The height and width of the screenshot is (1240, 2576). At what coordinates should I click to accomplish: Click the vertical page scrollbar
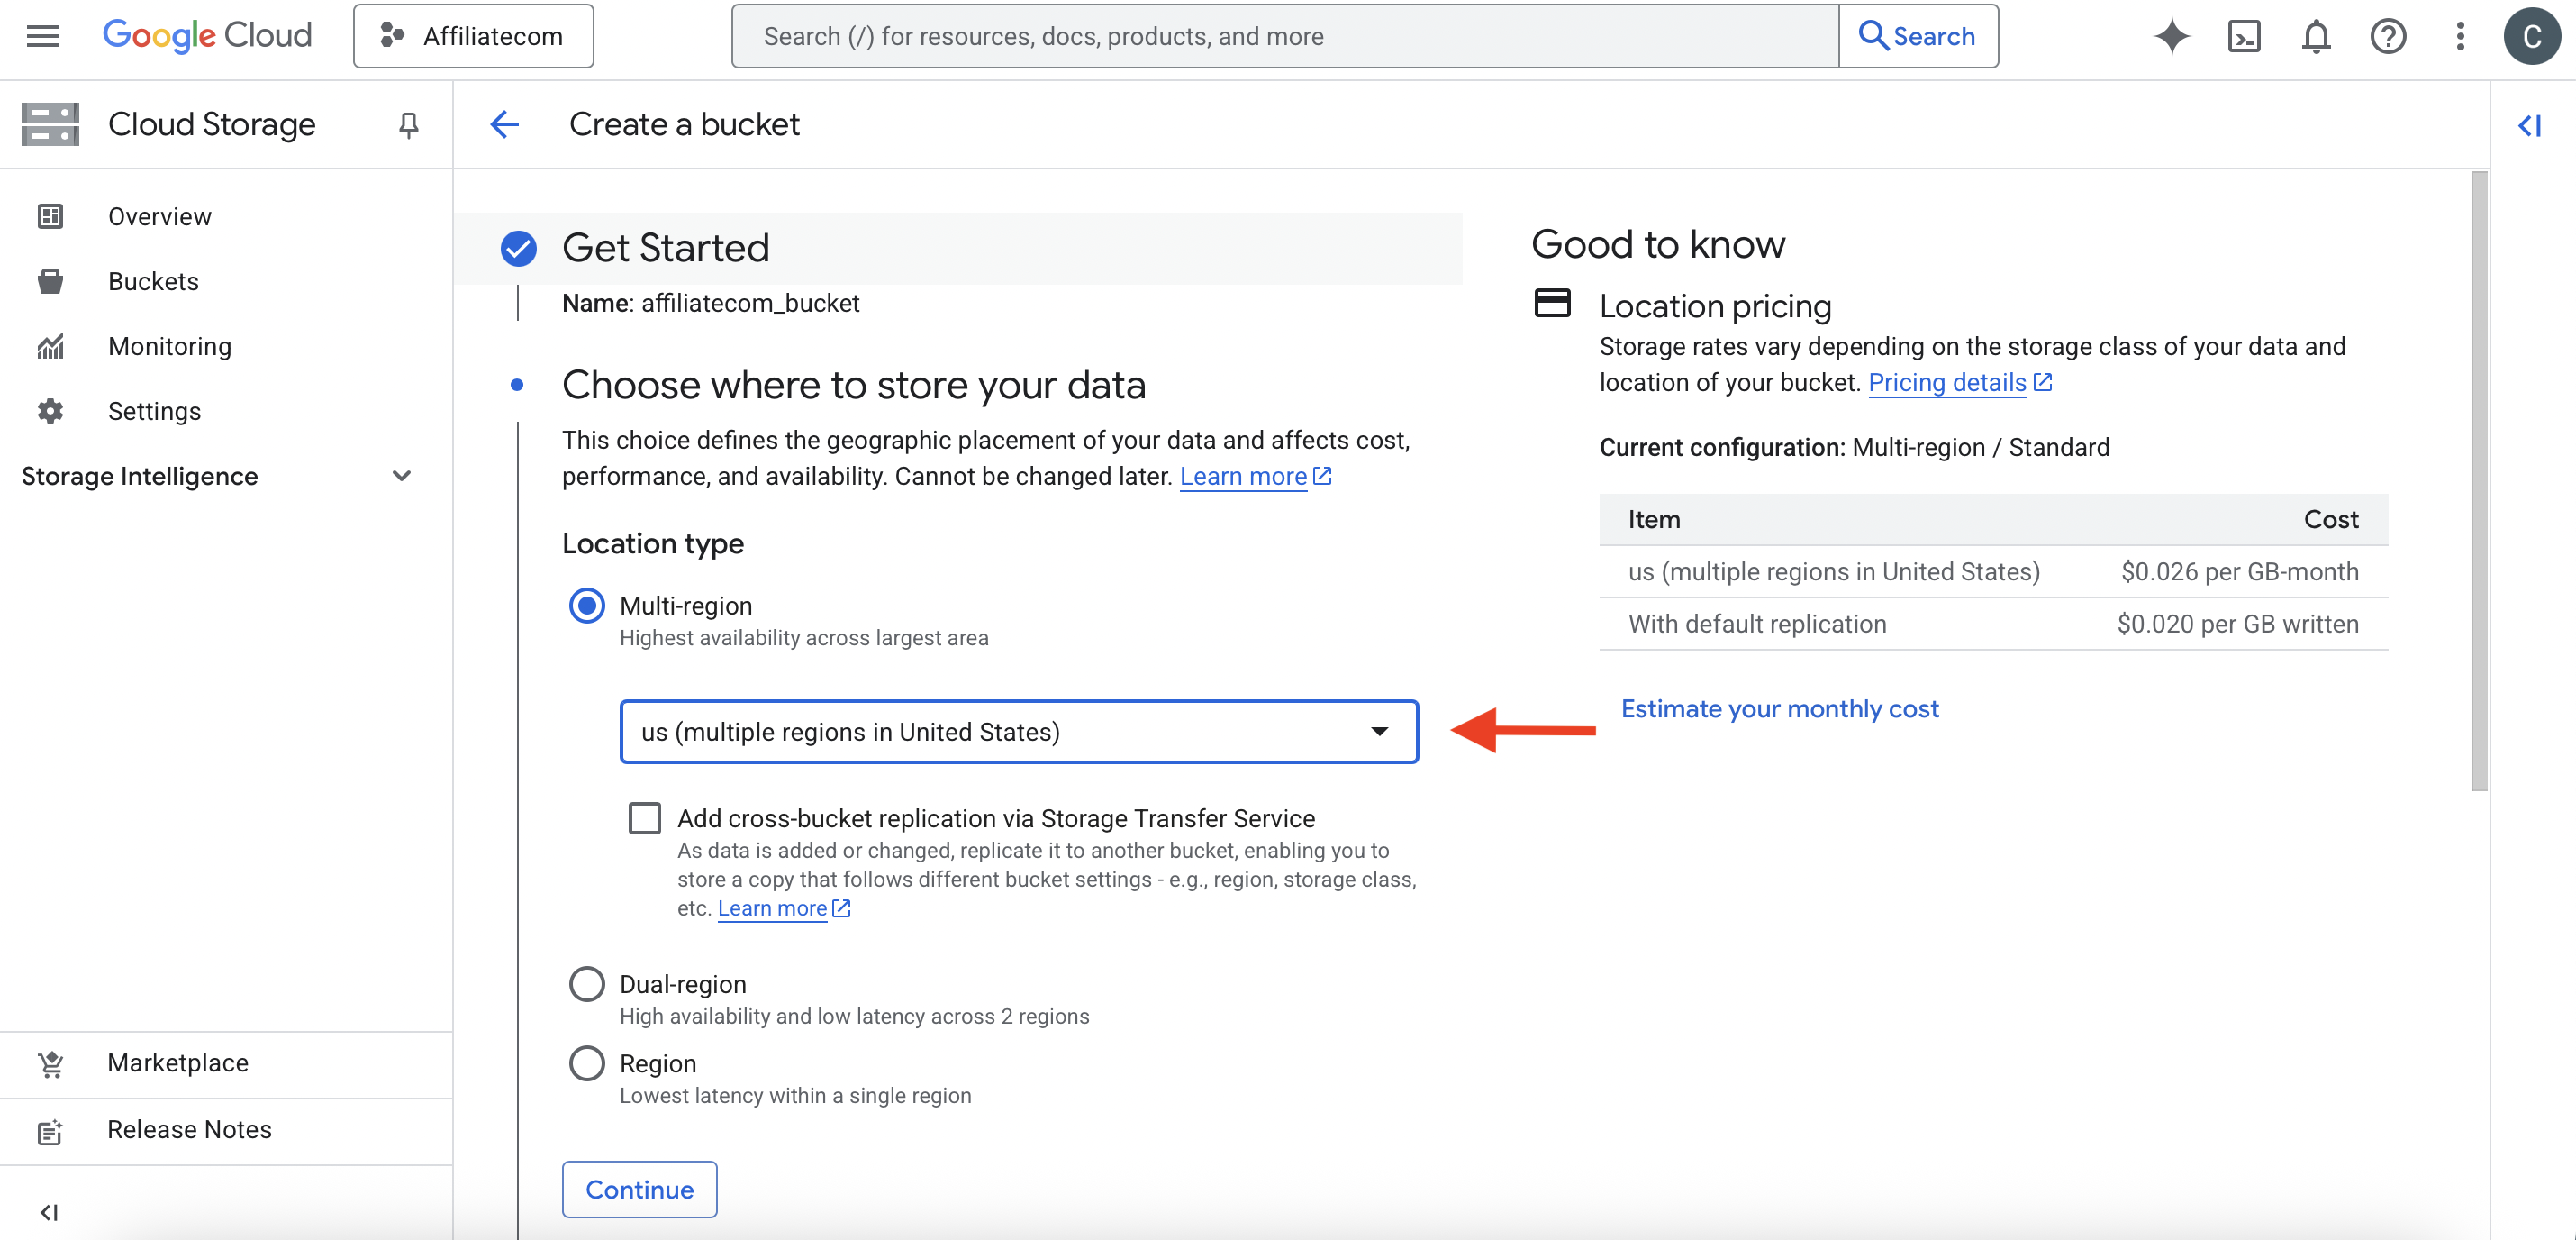(2479, 480)
